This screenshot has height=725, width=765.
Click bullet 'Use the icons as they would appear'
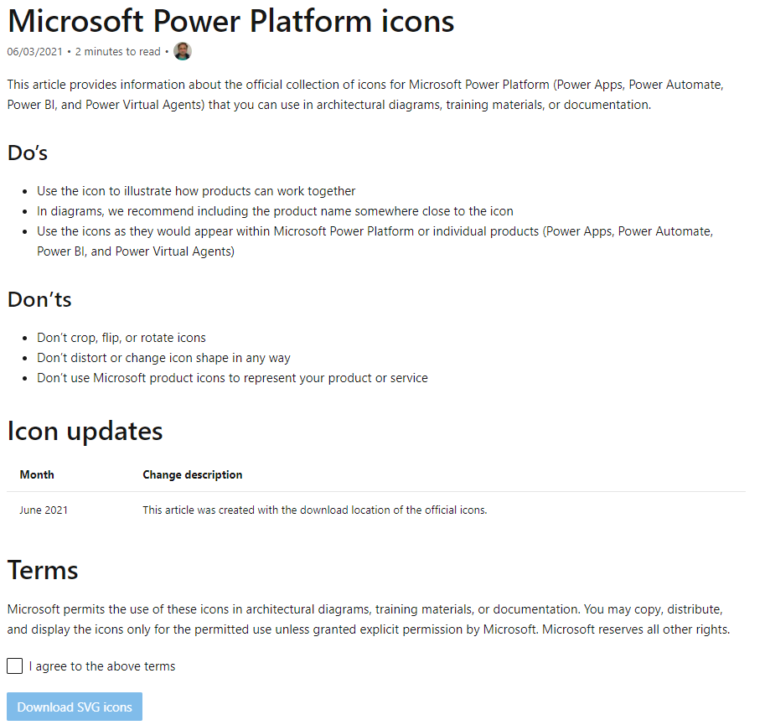tap(375, 241)
